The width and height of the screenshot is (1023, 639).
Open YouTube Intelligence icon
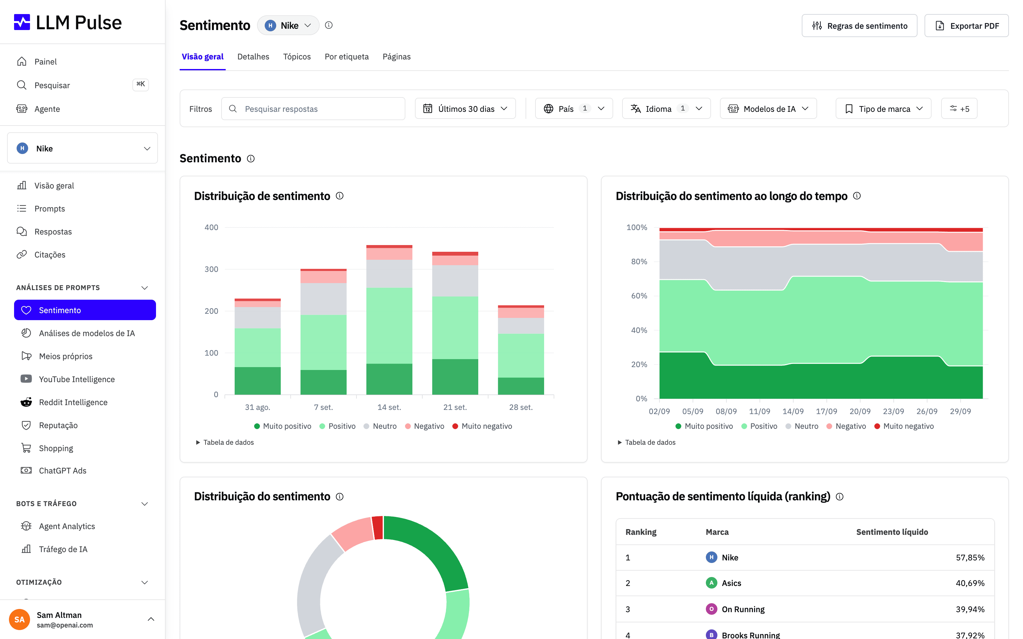[x=26, y=379]
